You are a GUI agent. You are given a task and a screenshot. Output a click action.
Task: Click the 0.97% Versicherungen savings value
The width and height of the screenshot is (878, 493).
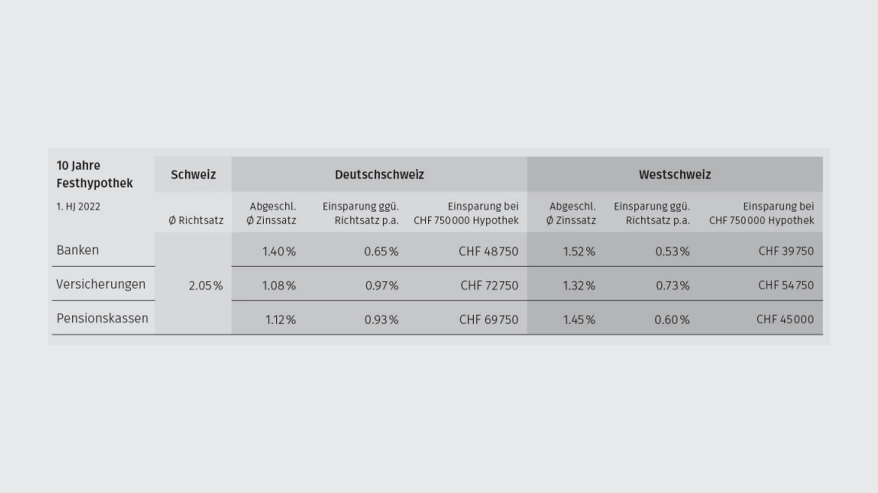tap(382, 286)
